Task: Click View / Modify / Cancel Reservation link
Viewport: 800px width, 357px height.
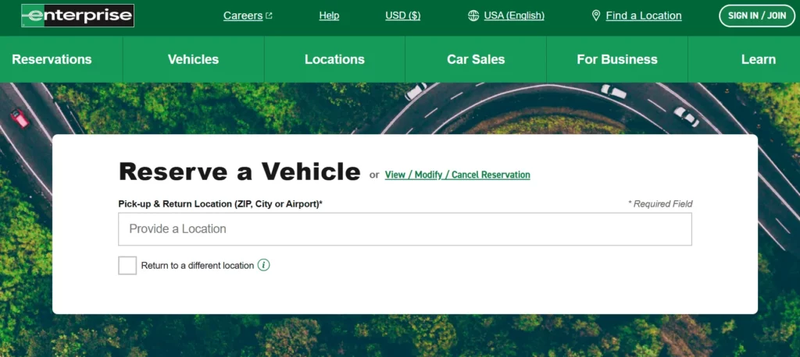Action: [457, 175]
